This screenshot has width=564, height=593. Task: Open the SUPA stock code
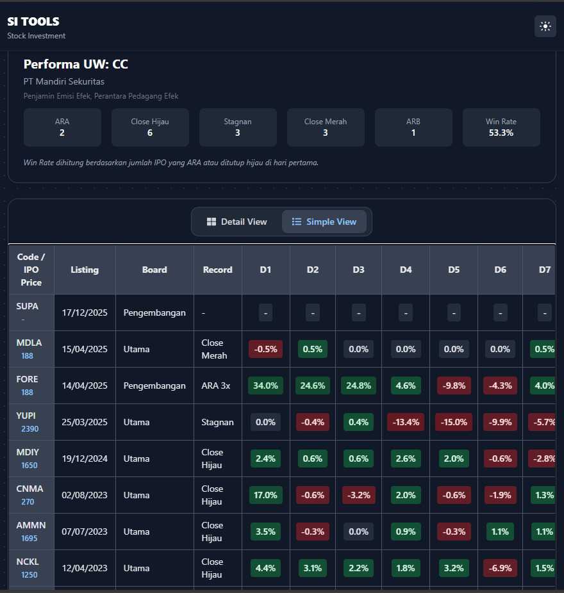[28, 306]
